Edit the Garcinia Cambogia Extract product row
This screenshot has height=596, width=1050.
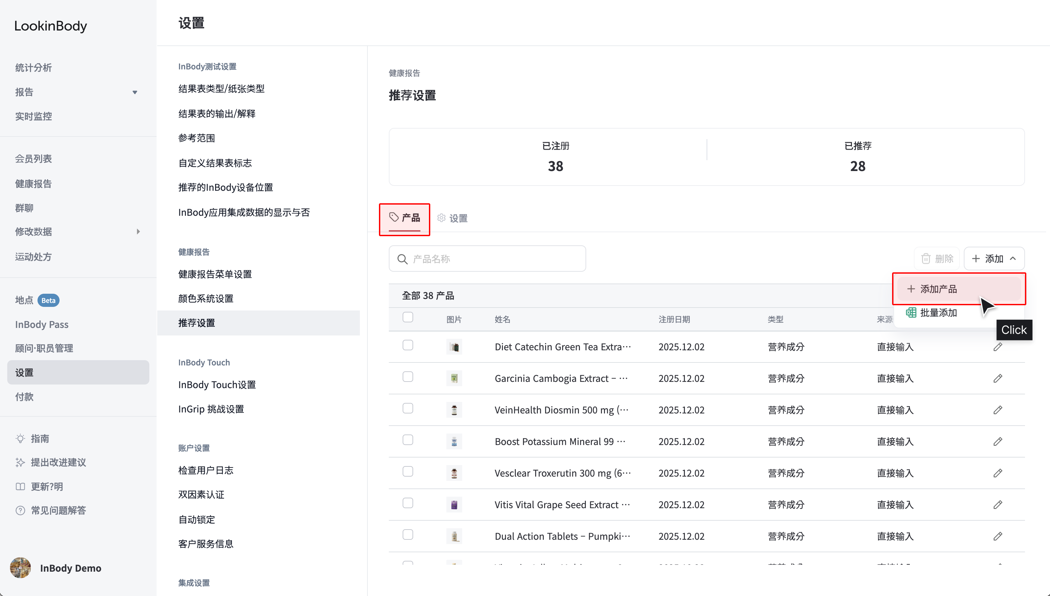[998, 378]
